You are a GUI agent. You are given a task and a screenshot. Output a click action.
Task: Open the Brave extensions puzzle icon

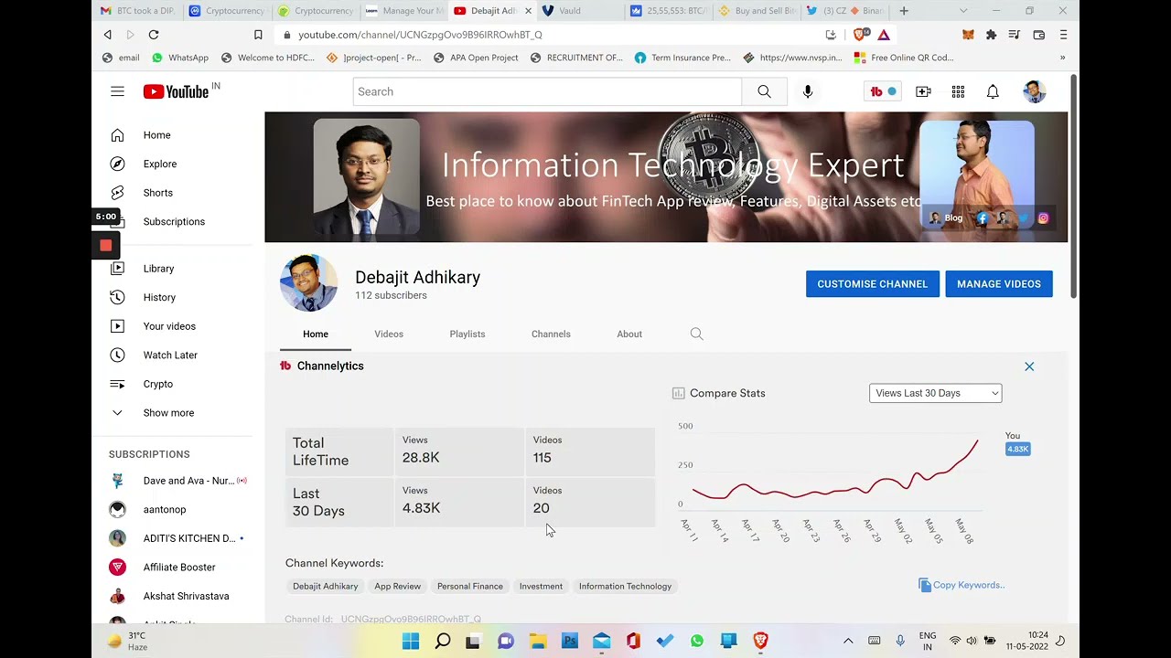tap(991, 35)
